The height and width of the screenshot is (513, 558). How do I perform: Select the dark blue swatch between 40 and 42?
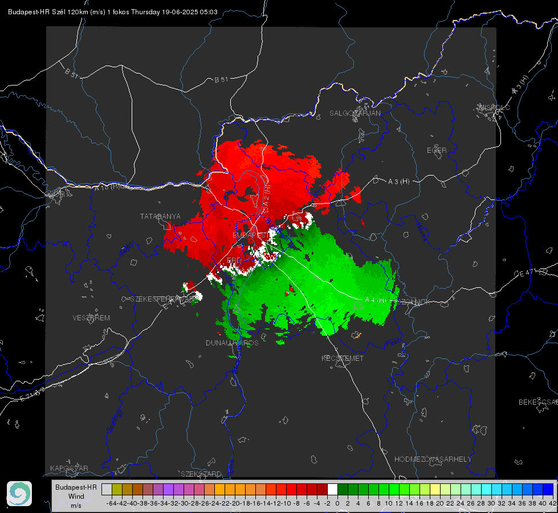[548, 489]
